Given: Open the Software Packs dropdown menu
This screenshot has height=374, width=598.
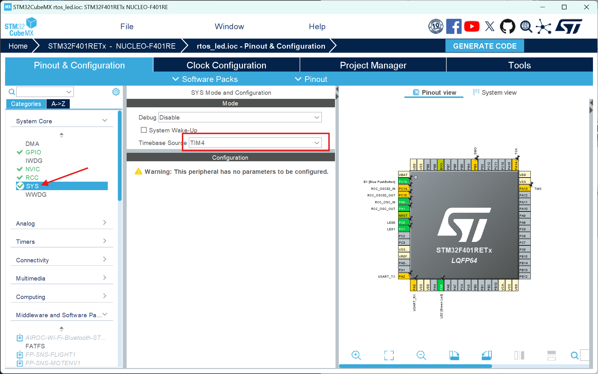Looking at the screenshot, I should click(x=205, y=79).
